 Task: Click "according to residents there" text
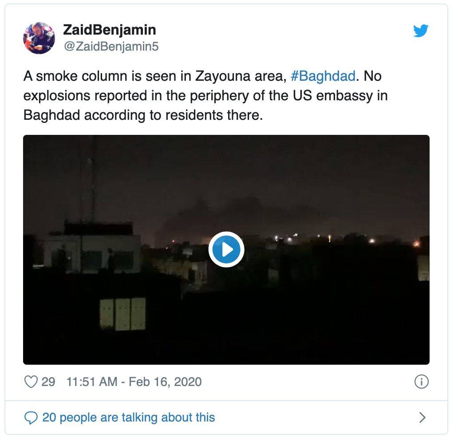[174, 115]
